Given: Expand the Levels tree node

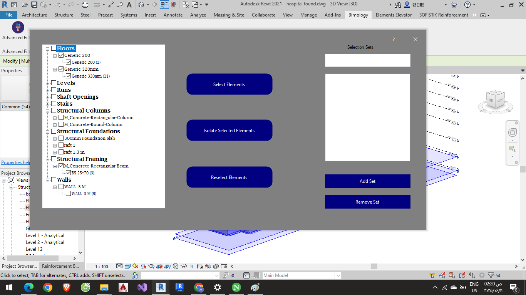Looking at the screenshot, I should 48,83.
